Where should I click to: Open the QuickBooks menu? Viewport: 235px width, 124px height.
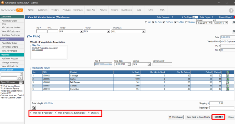(x=126, y=10)
